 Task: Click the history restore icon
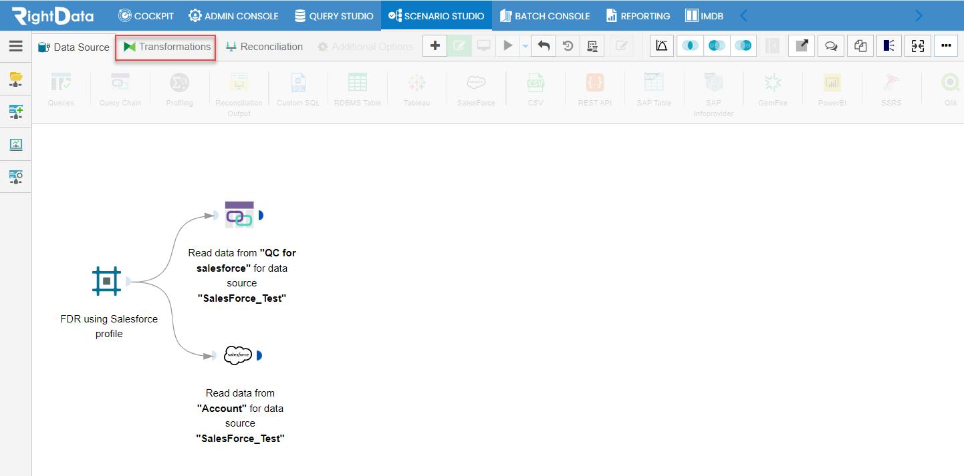568,46
